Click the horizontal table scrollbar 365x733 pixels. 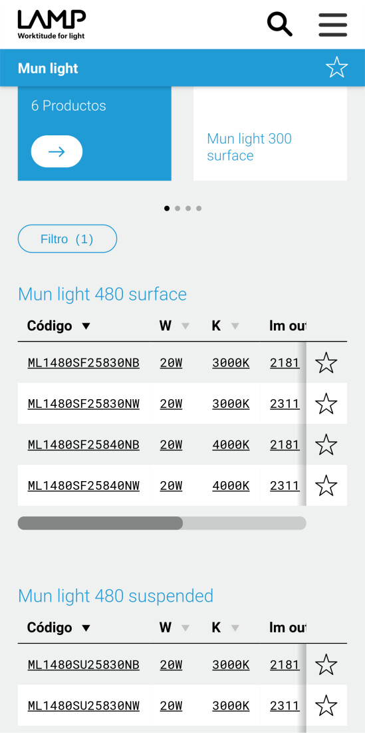click(x=162, y=523)
